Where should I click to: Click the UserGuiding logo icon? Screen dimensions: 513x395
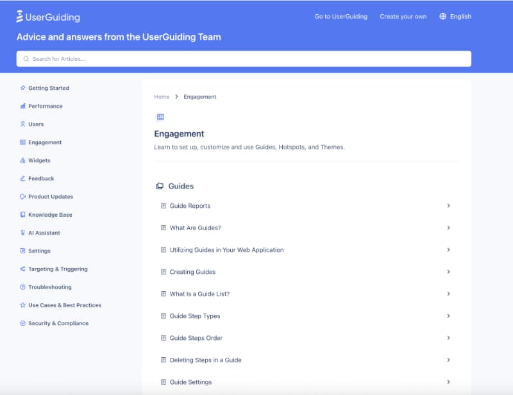(20, 17)
